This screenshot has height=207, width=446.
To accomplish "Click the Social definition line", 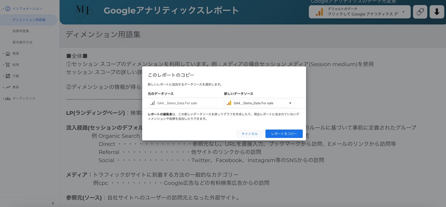I will [211, 160].
